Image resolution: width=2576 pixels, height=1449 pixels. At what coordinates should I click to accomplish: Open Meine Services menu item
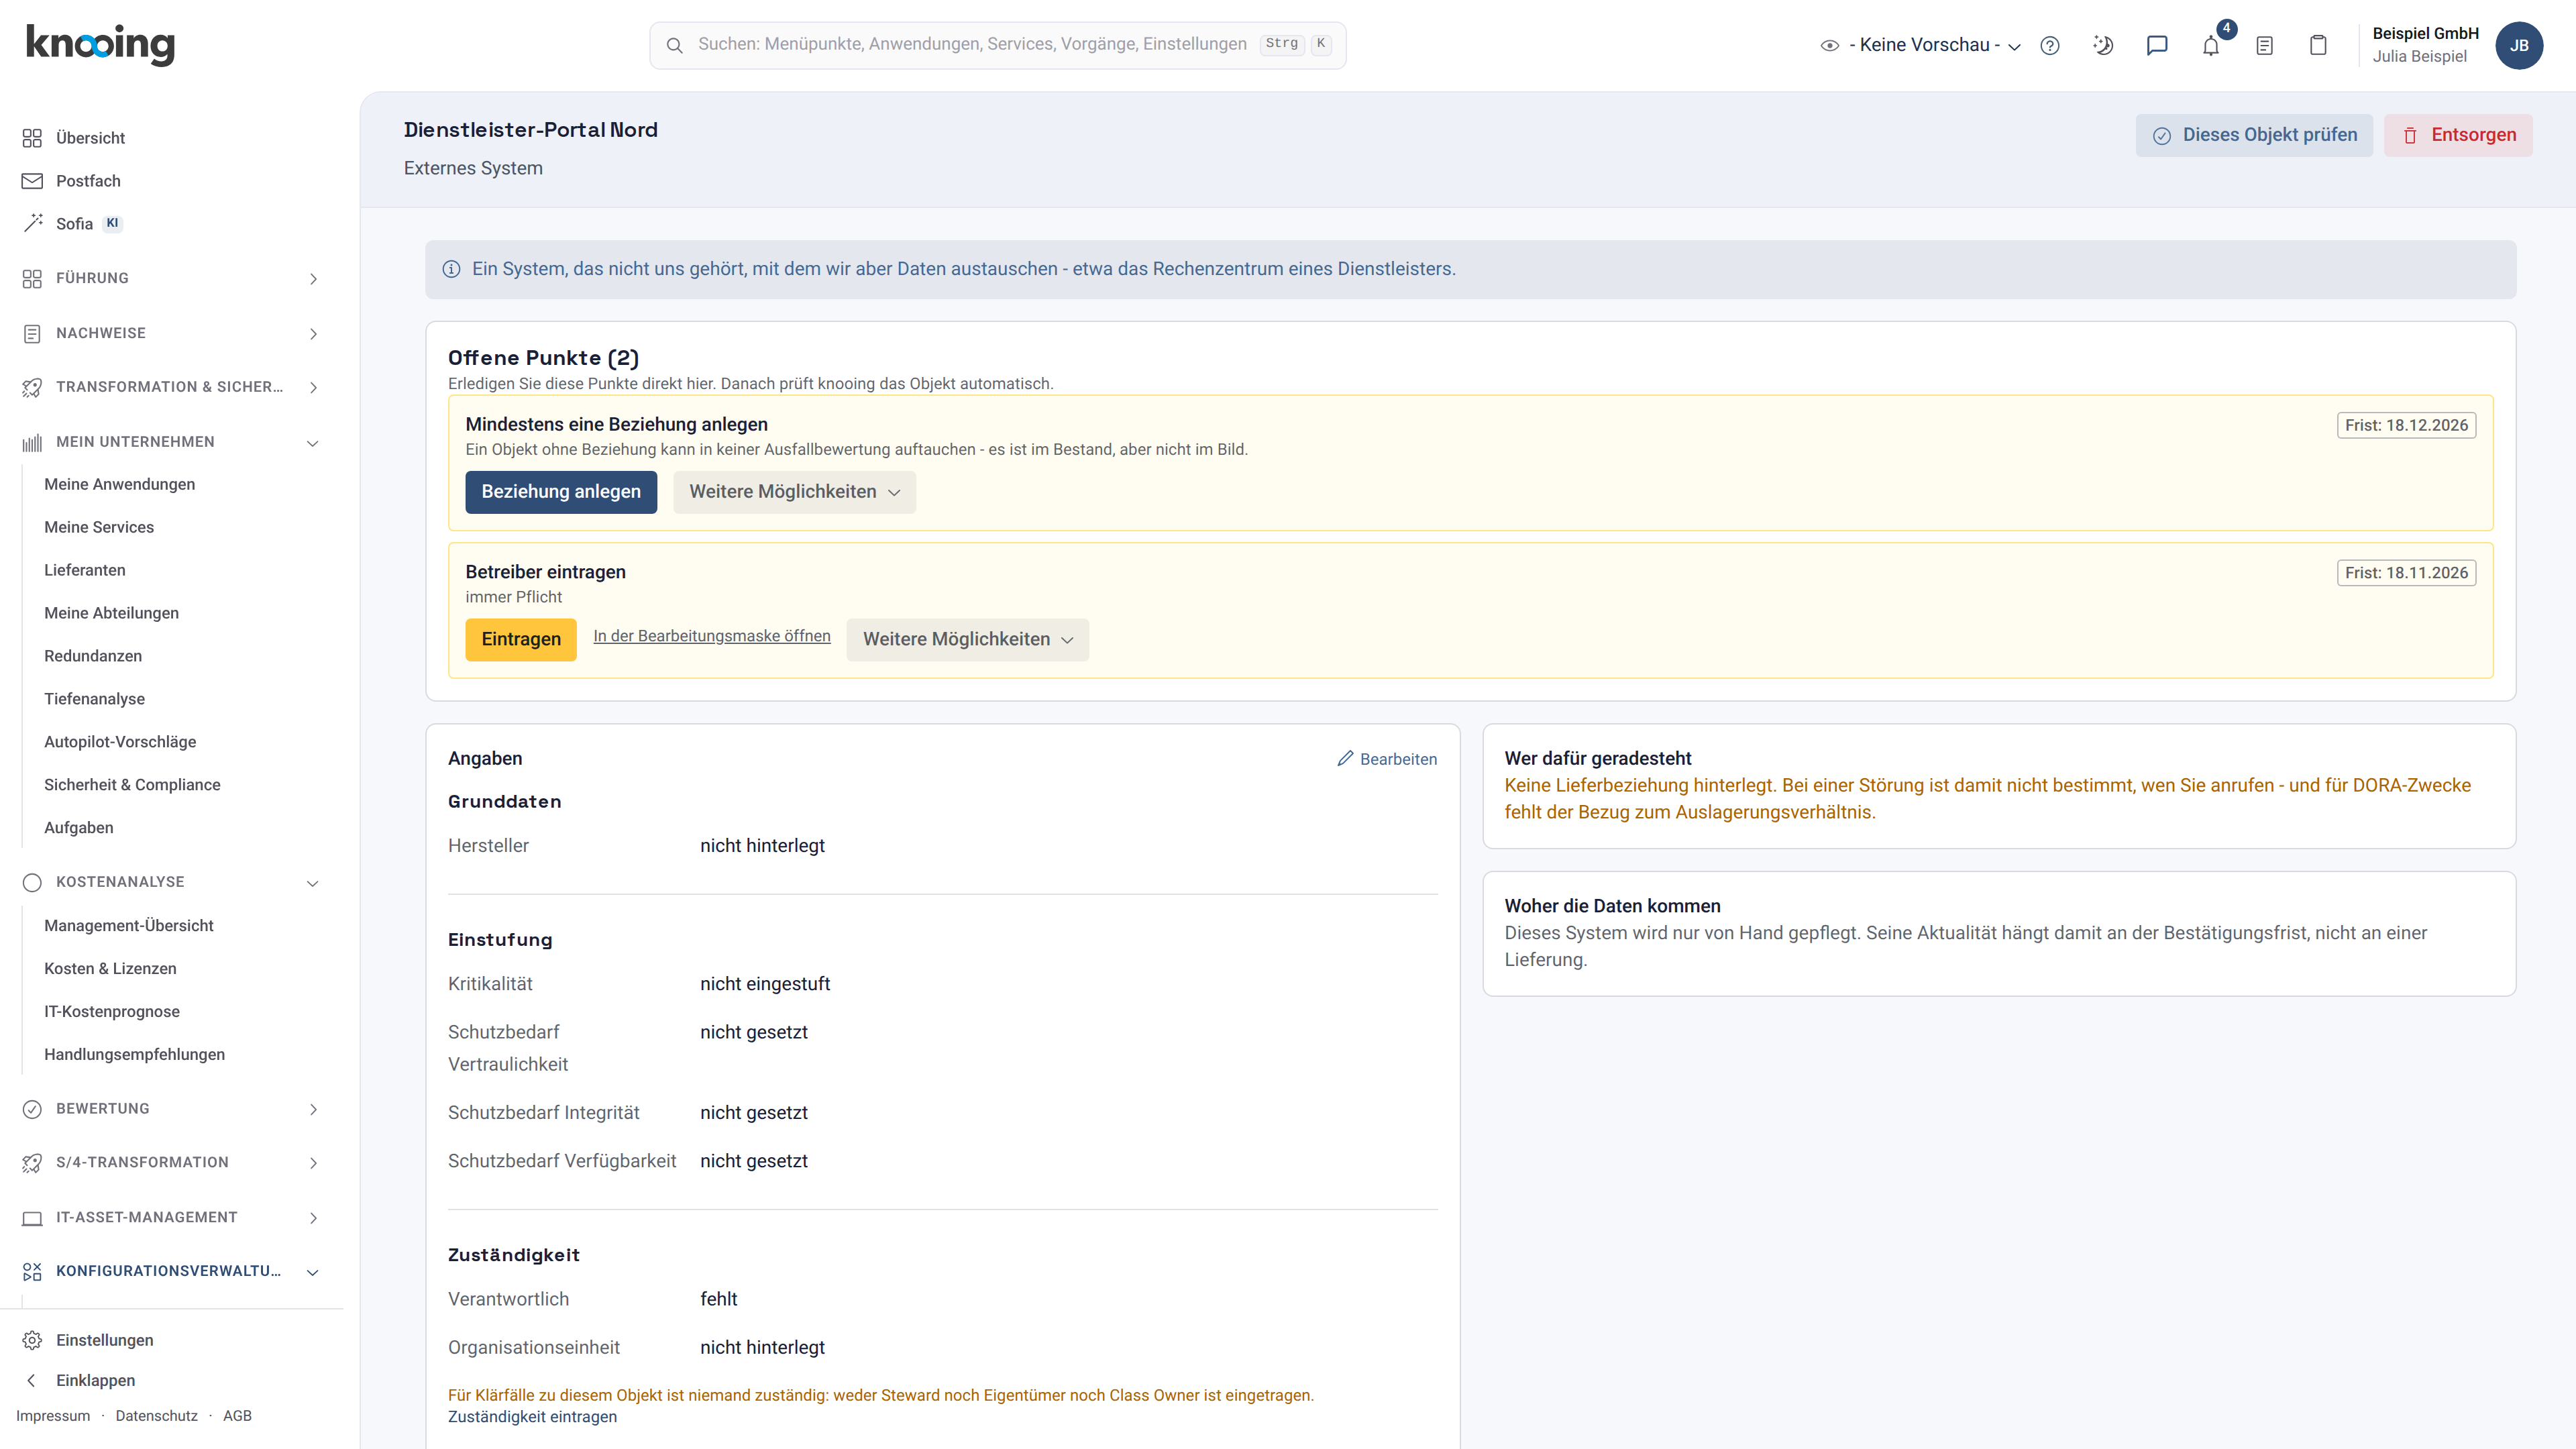pyautogui.click(x=99, y=527)
